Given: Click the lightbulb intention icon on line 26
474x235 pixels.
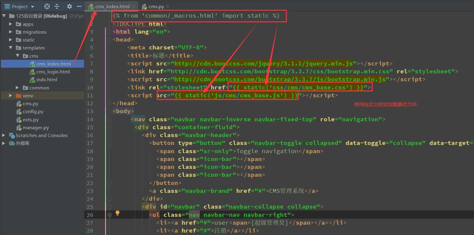Looking at the screenshot, I should point(118,213).
